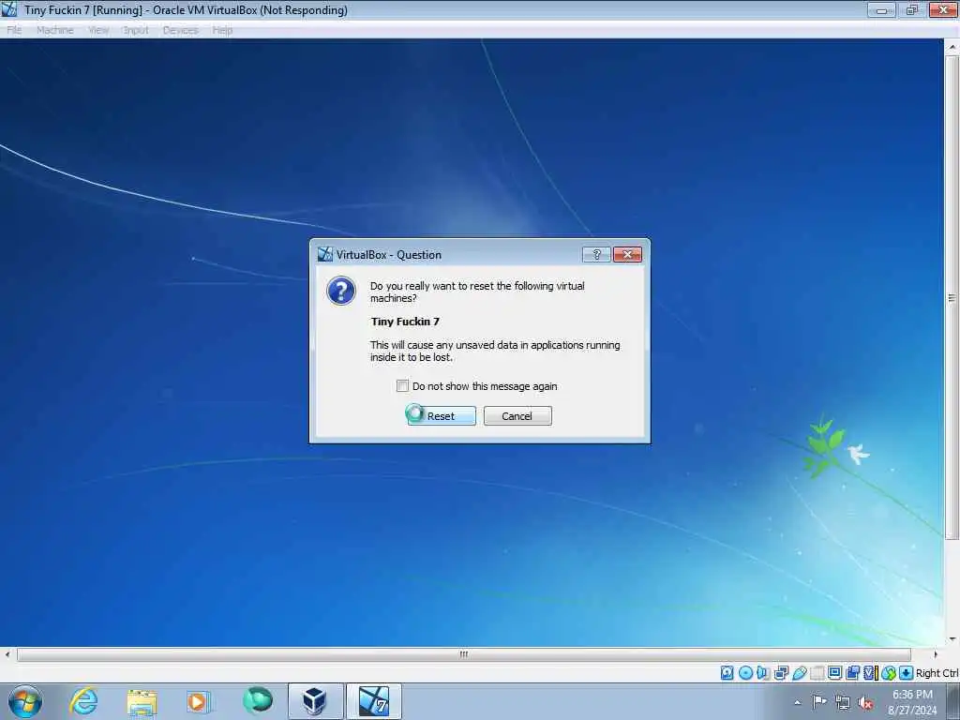Click the green globe taskbar application icon
960x720 pixels.
coord(257,700)
